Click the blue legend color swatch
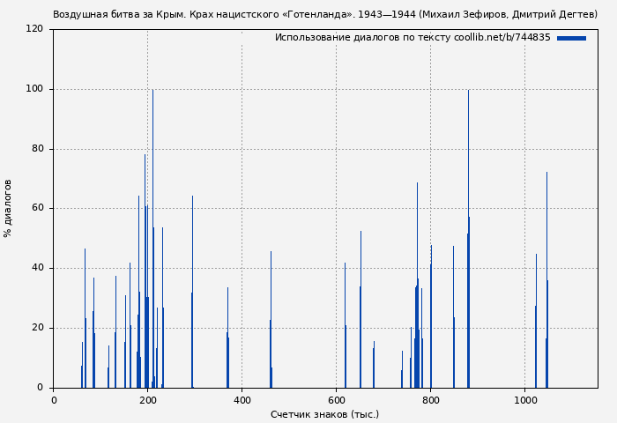This screenshot has height=423, width=617. coord(571,38)
